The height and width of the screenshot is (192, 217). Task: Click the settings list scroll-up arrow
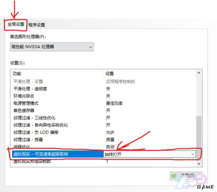[199, 73]
